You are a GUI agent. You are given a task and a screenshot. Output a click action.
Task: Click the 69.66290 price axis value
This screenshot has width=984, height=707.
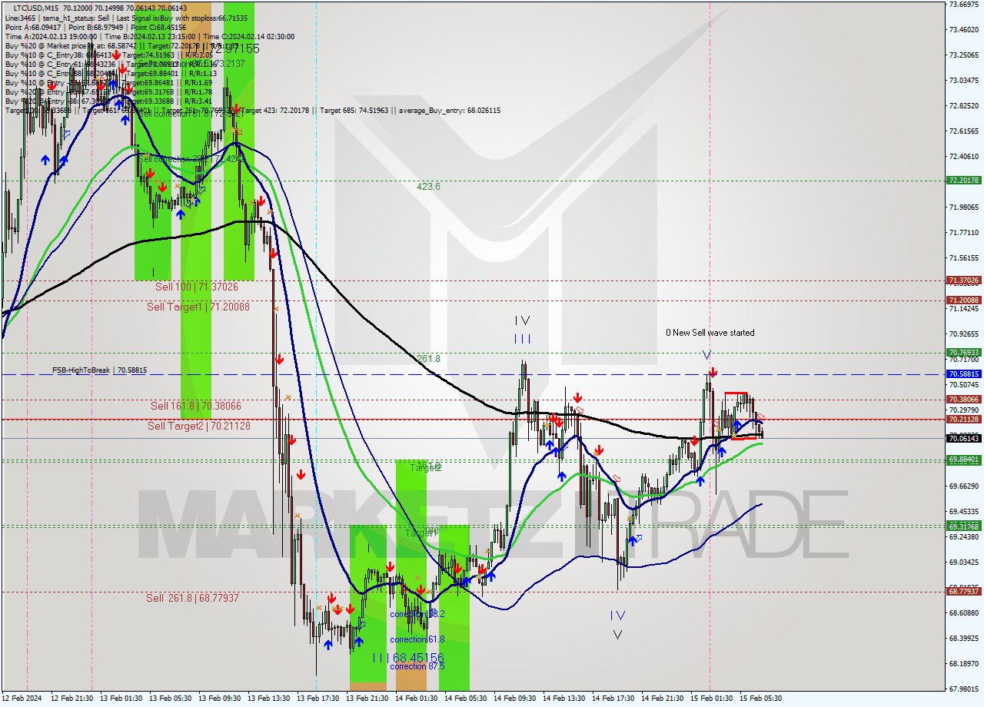(963, 486)
